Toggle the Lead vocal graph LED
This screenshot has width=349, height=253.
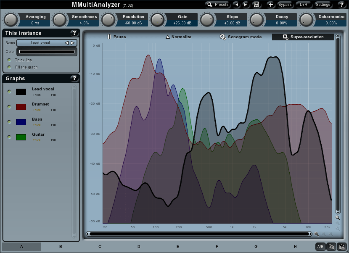(9, 92)
